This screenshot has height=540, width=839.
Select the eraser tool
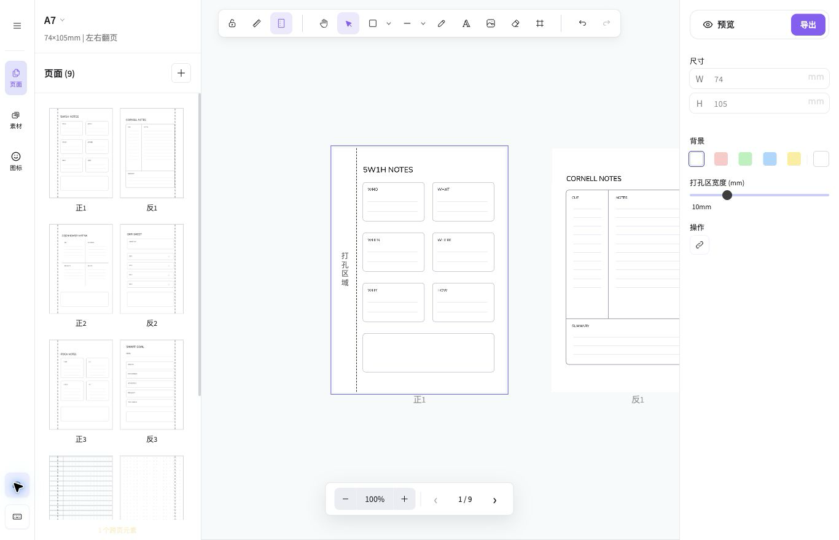(x=515, y=23)
